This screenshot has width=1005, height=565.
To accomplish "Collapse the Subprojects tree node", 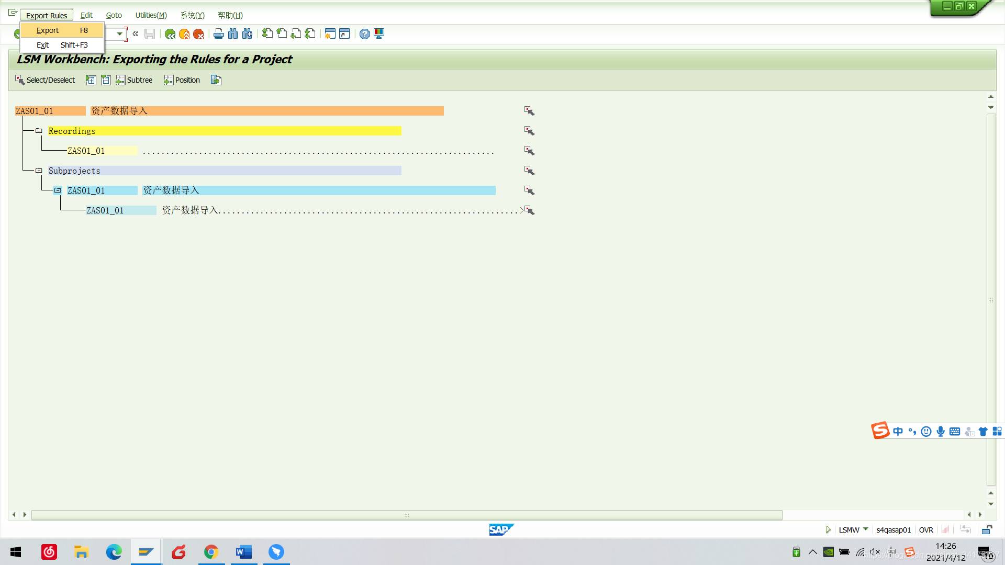I will click(x=39, y=171).
